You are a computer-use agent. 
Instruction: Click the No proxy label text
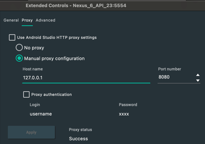[34, 48]
